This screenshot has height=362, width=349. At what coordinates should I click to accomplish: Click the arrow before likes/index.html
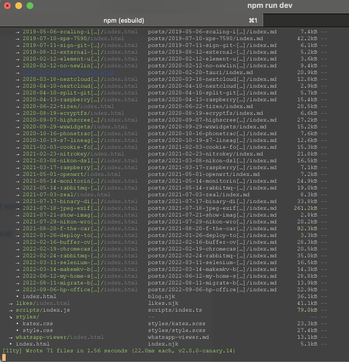pyautogui.click(x=11, y=303)
